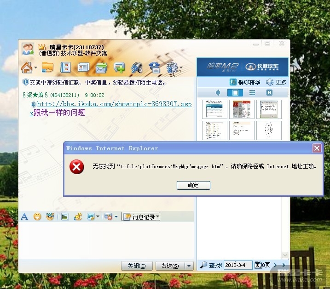Screen dimensions: 330x289
Task: Open the last thumbnail in second row
Action: [269, 130]
